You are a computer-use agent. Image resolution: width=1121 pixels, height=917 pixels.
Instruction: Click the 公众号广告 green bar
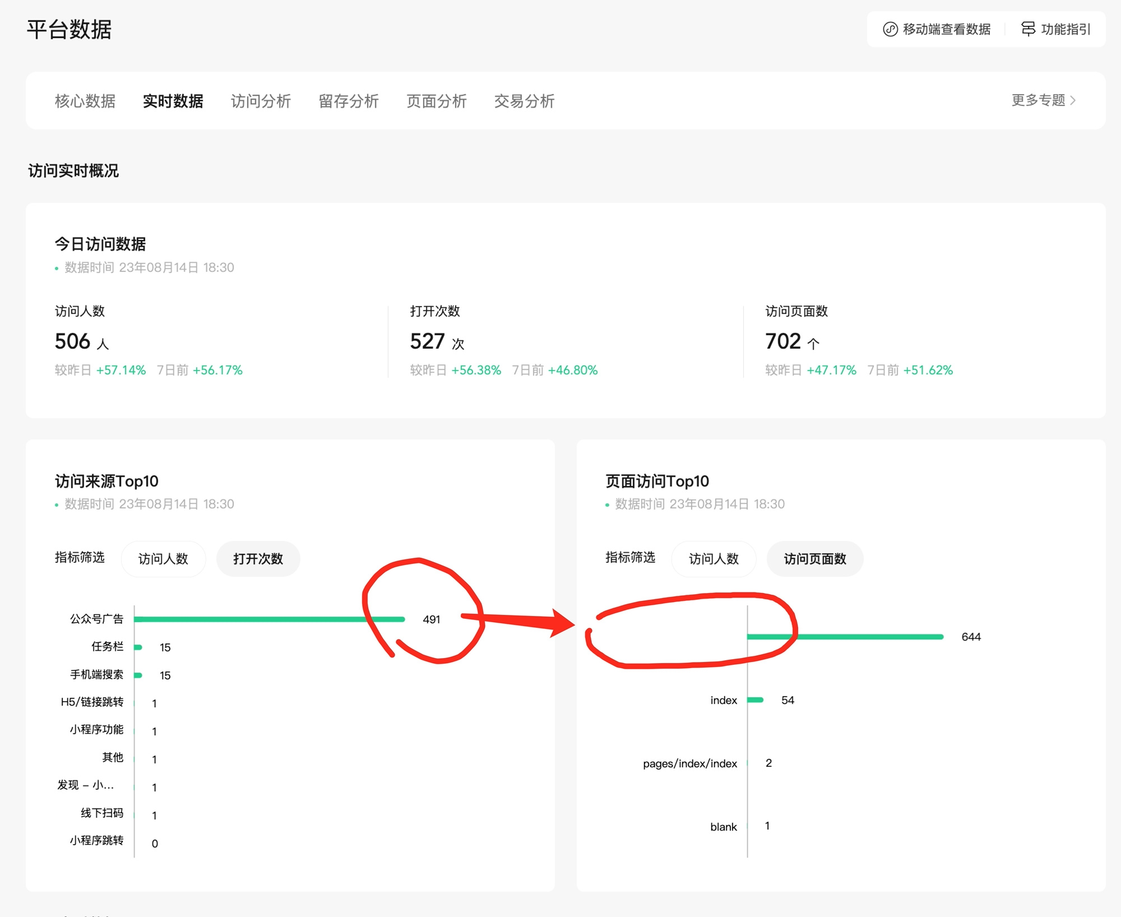[x=269, y=619]
